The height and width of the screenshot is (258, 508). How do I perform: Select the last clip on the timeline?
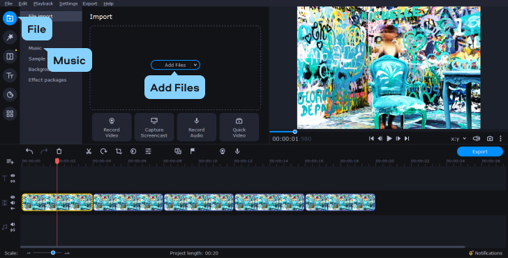click(341, 202)
